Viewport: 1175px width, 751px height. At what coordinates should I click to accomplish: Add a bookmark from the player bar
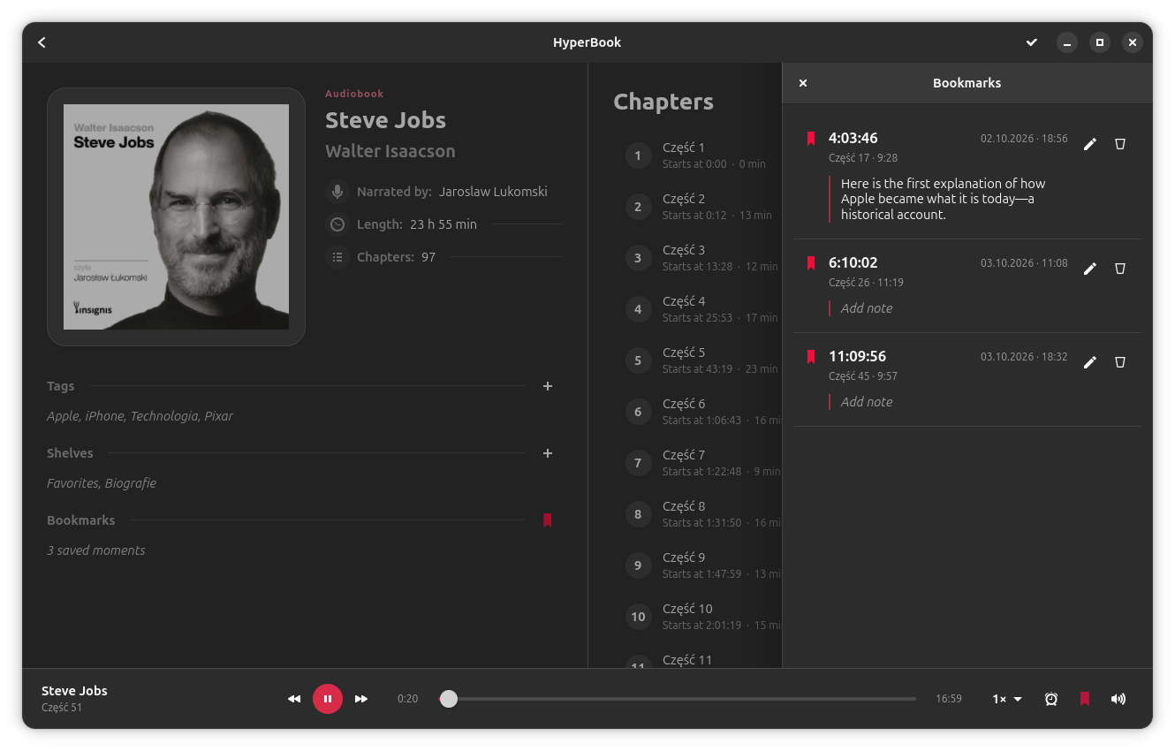[1085, 699]
